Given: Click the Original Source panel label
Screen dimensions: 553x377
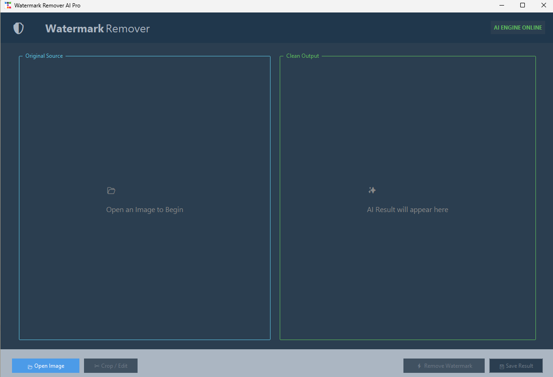Looking at the screenshot, I should pyautogui.click(x=44, y=56).
